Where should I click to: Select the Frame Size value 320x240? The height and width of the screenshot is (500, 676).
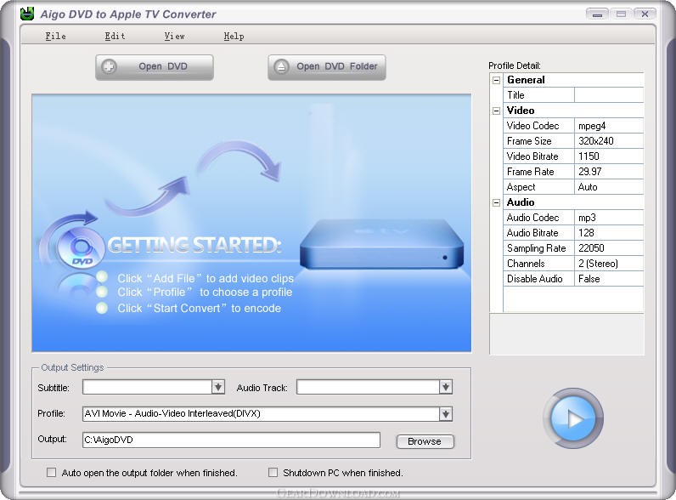coord(609,141)
